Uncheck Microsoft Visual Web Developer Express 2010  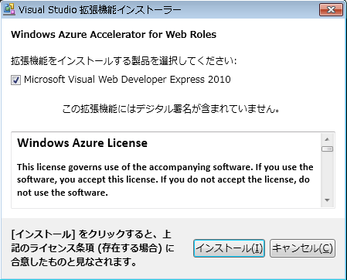(15, 80)
